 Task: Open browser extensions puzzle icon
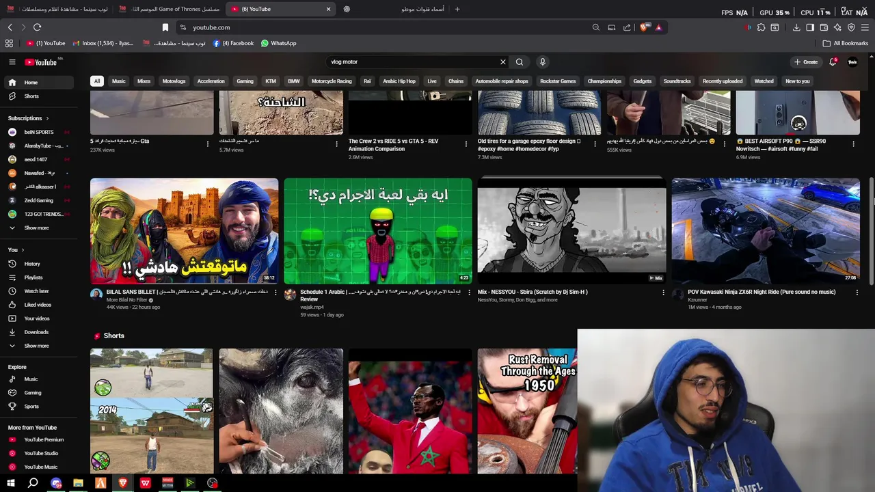pyautogui.click(x=761, y=27)
